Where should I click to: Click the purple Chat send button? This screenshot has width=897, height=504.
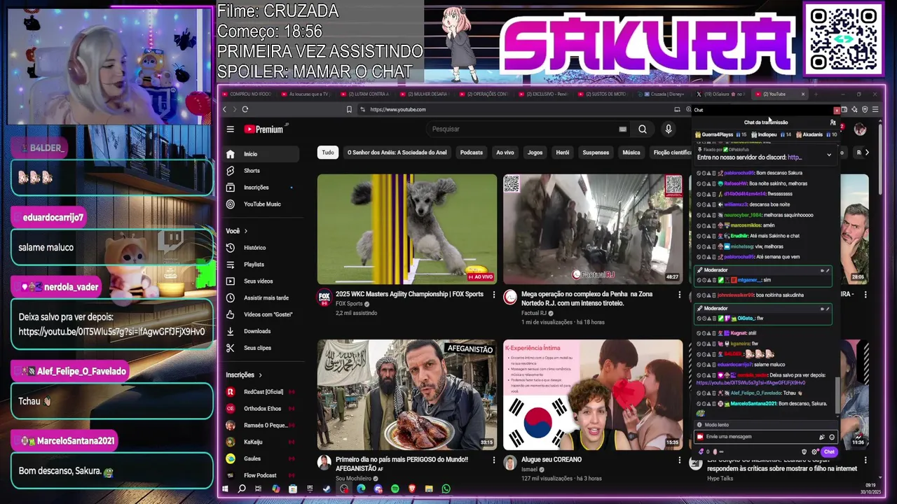[x=829, y=452]
